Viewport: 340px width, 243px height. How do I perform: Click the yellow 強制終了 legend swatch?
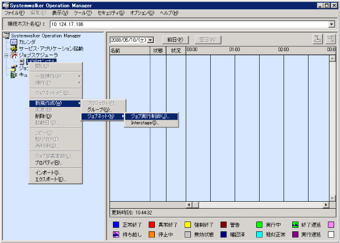click(x=187, y=225)
